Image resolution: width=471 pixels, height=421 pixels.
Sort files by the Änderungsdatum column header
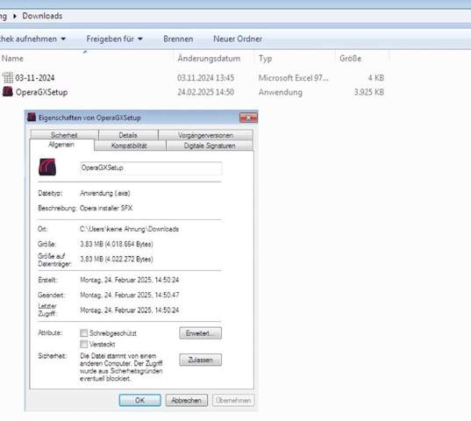[209, 59]
